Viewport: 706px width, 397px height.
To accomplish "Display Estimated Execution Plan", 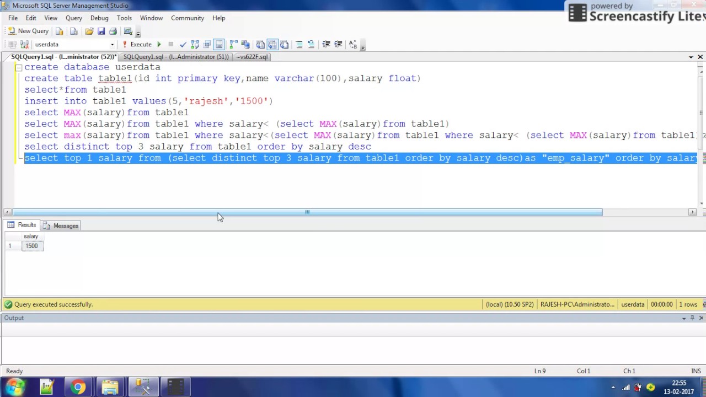I will coord(195,45).
